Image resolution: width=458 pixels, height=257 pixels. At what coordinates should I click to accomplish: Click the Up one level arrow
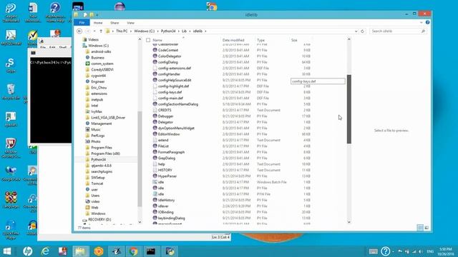pyautogui.click(x=101, y=31)
